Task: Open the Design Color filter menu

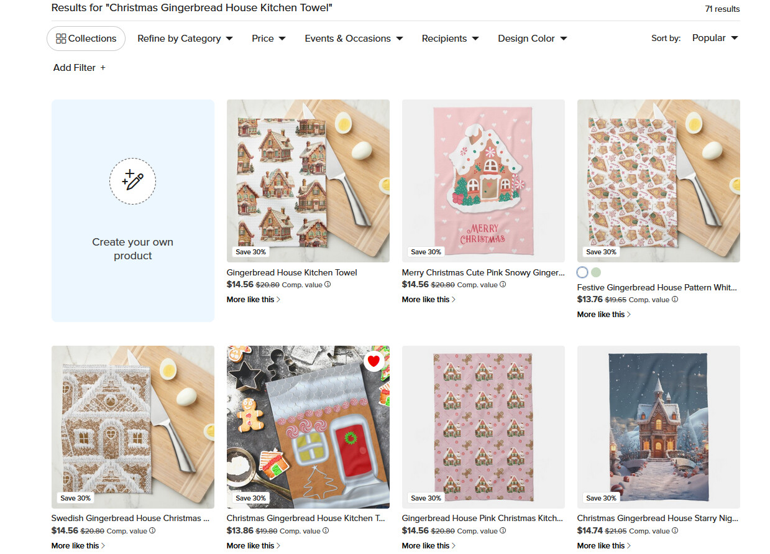Action: click(x=533, y=39)
